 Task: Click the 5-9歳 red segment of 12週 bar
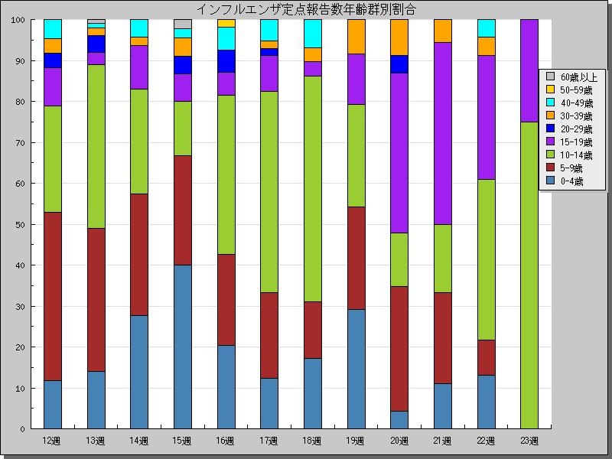[53, 296]
